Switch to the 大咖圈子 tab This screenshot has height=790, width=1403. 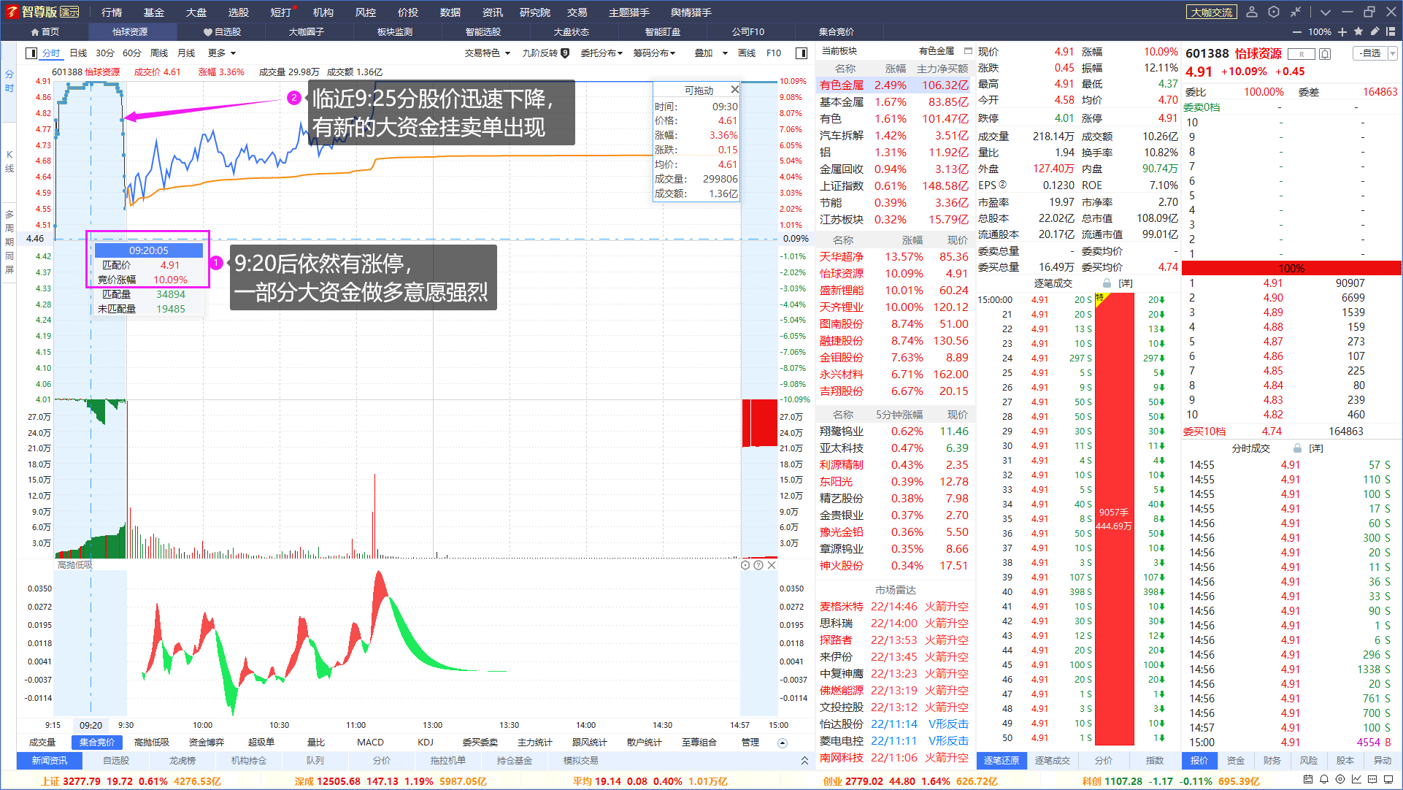pyautogui.click(x=307, y=32)
